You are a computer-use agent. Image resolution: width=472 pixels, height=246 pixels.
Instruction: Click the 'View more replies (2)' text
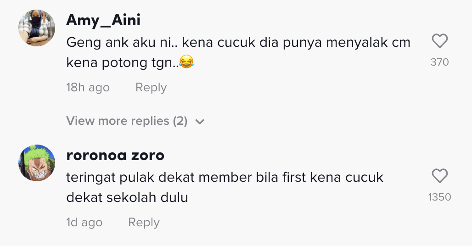click(x=118, y=121)
